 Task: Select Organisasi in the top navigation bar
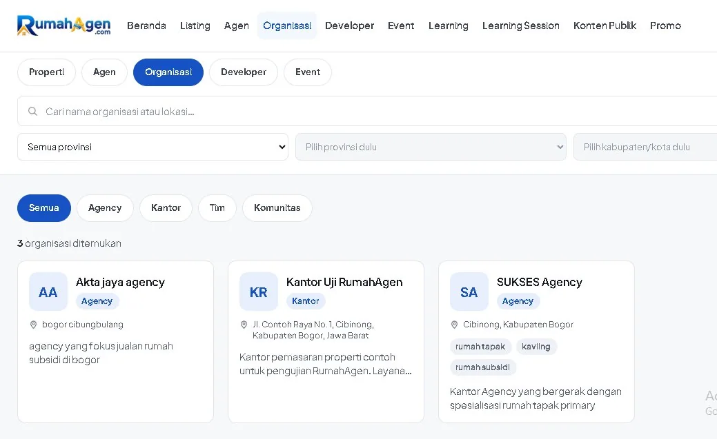(x=287, y=25)
